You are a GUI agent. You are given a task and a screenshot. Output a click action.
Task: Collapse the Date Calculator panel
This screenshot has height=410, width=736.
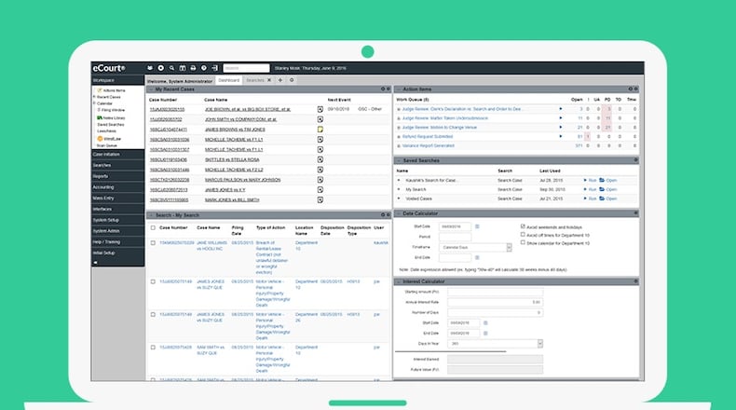tap(399, 213)
